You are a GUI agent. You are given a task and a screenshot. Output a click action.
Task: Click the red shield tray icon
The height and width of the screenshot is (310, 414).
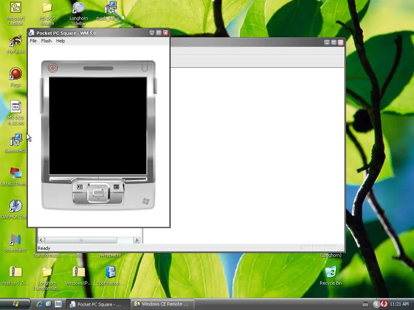tap(384, 304)
